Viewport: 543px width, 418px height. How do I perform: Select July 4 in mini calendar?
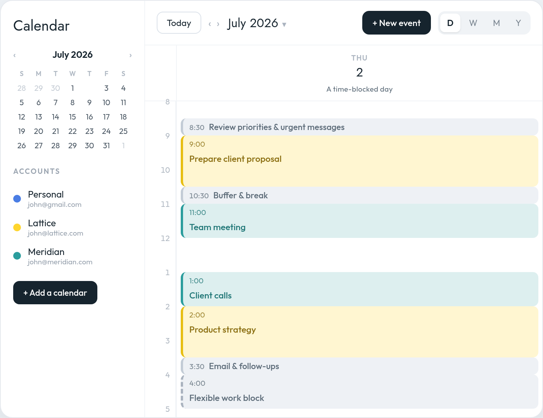coord(123,88)
